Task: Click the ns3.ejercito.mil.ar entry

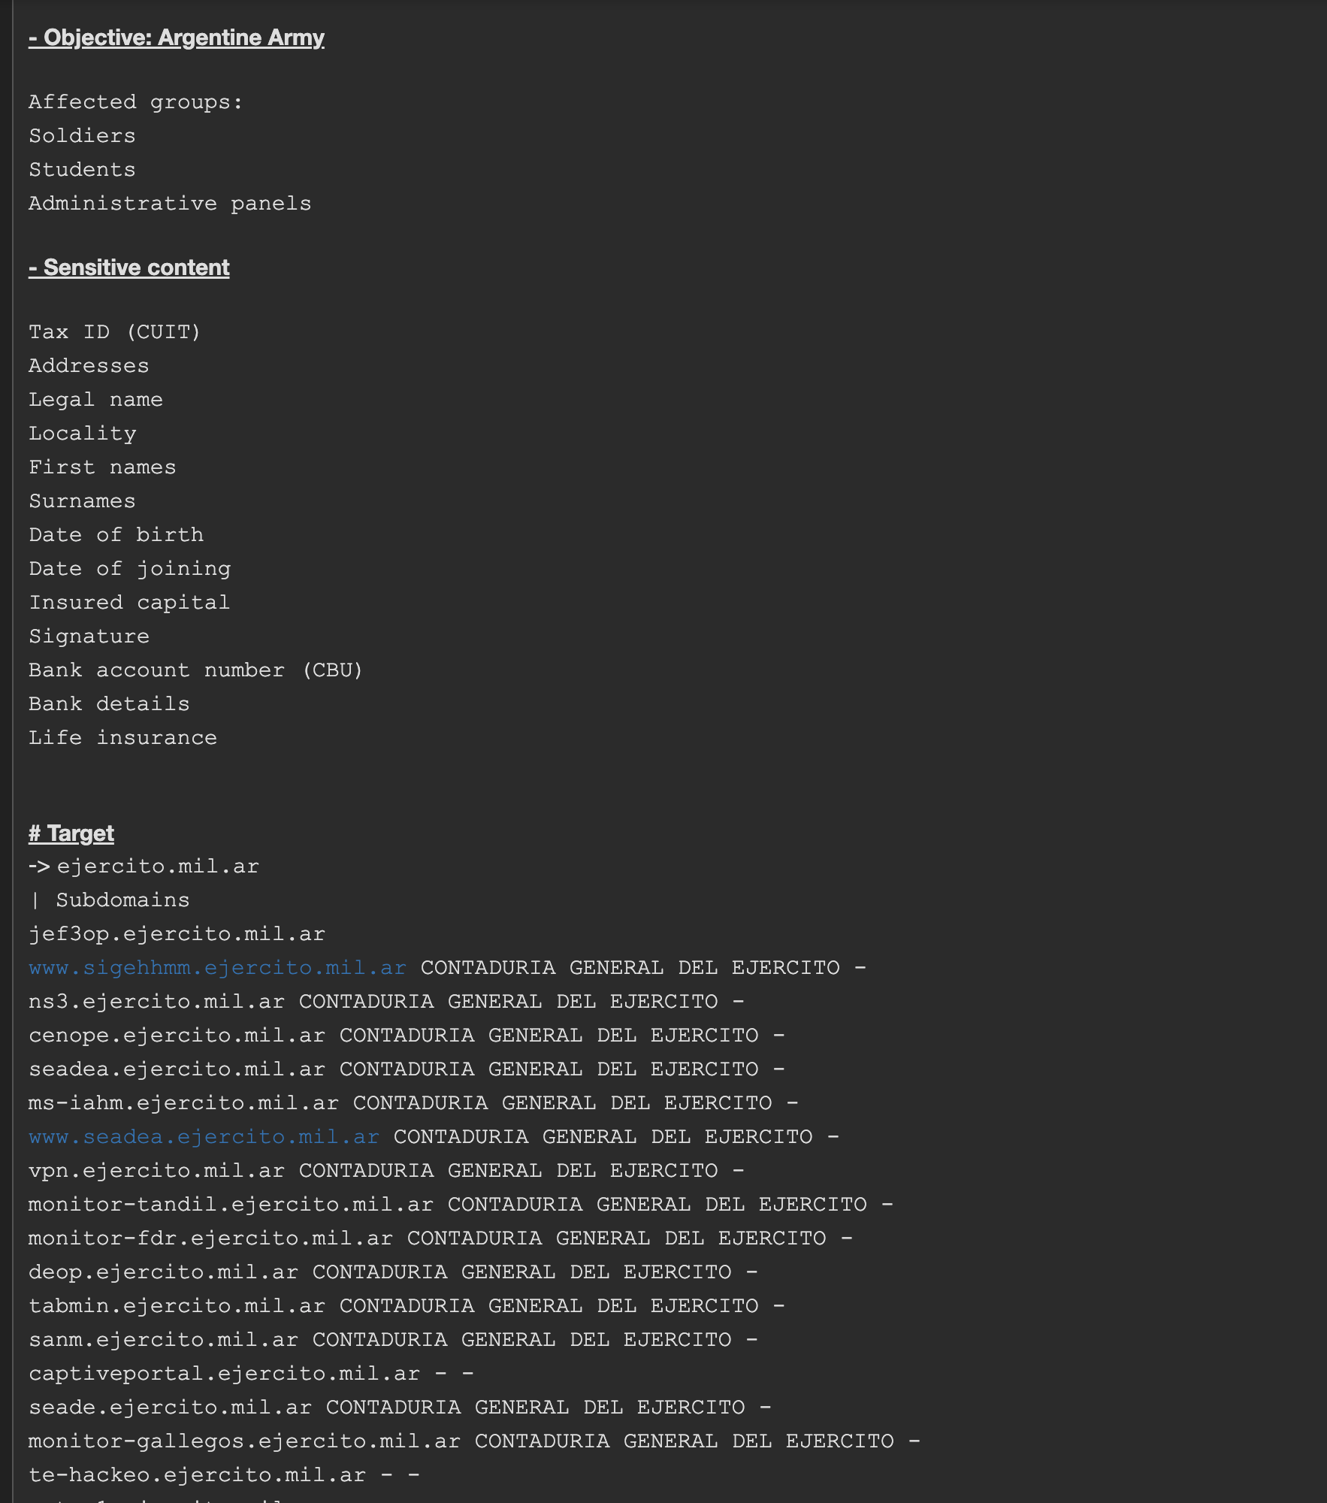Action: coord(156,1001)
